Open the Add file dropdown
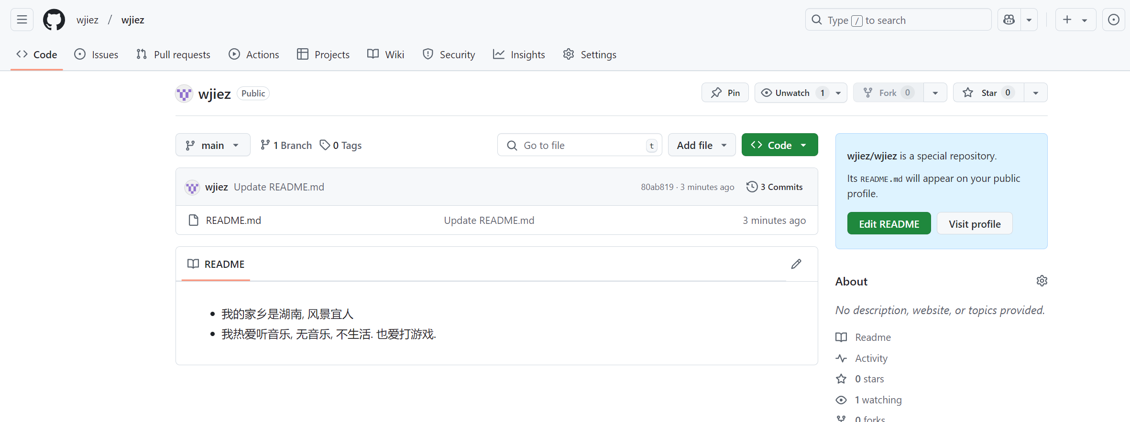This screenshot has width=1130, height=422. coord(702,145)
